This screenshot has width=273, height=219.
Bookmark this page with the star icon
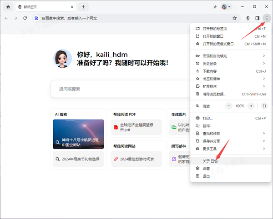[x=235, y=18]
